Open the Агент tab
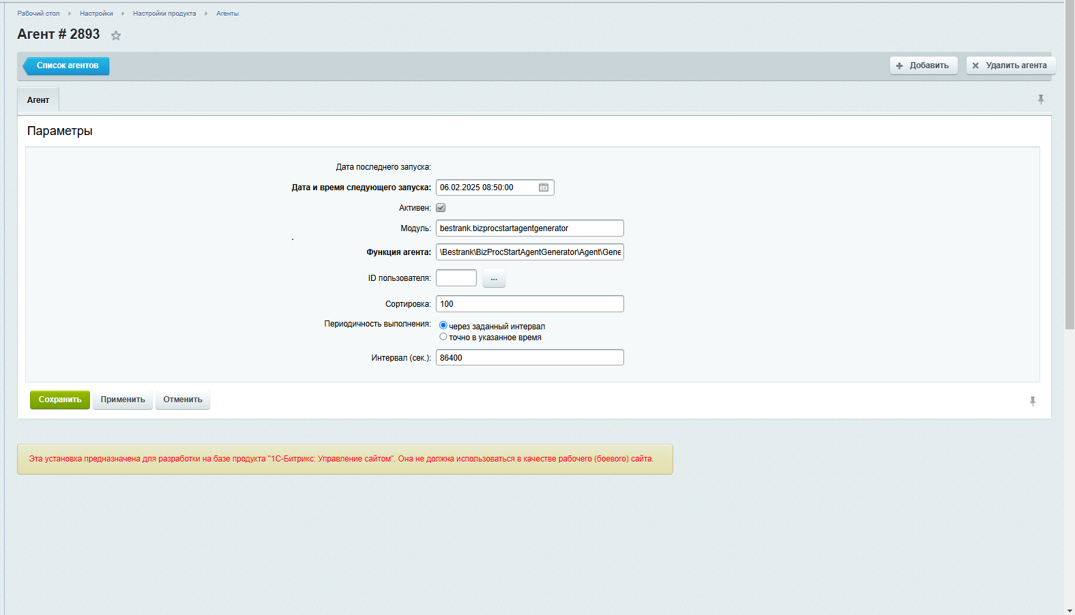This screenshot has height=615, width=1075. [x=38, y=100]
